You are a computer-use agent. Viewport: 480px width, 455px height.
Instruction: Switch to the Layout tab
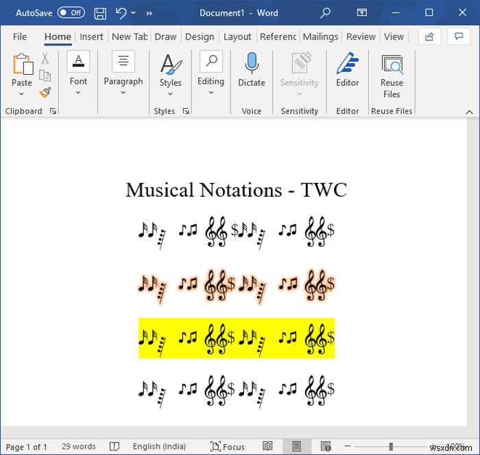[x=237, y=37]
